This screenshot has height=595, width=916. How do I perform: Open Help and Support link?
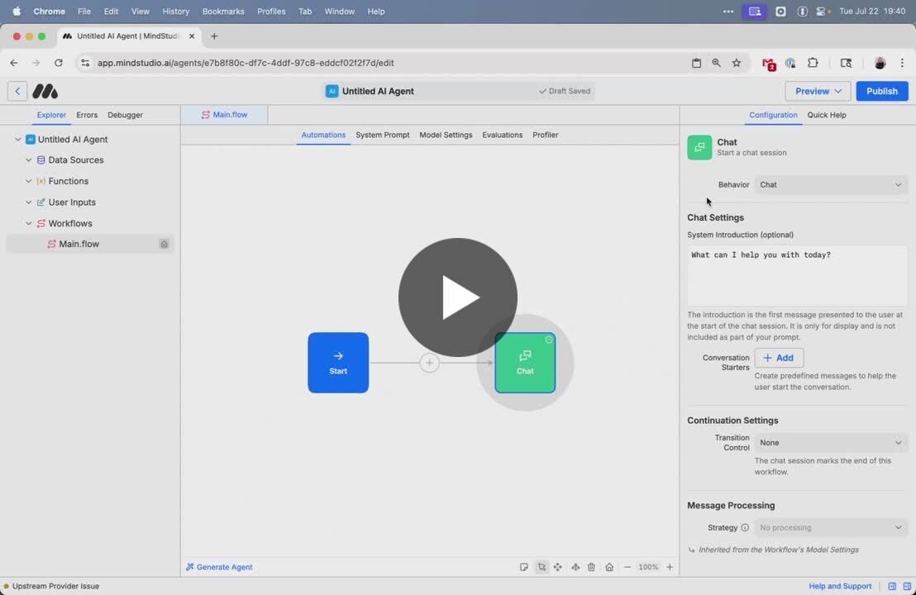tap(840, 586)
